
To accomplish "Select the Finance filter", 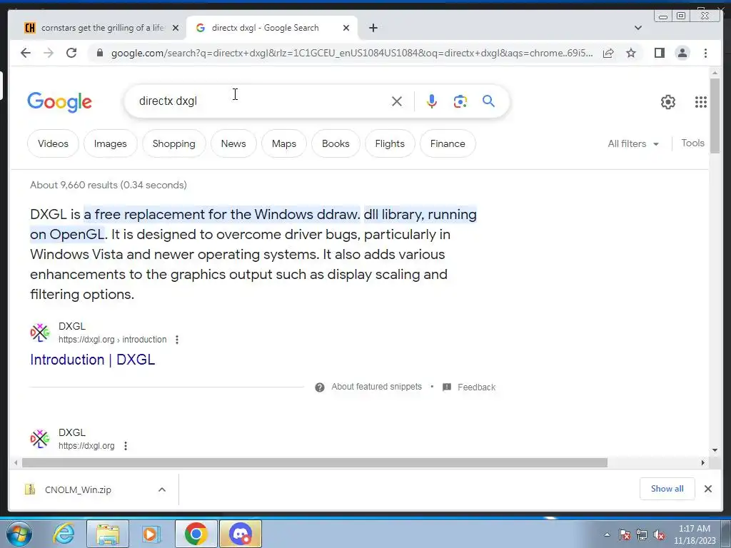I will (x=448, y=143).
